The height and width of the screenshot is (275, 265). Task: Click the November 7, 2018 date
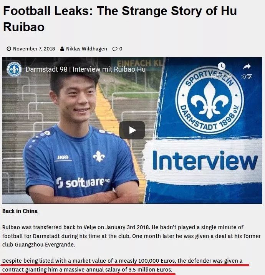tap(34, 49)
